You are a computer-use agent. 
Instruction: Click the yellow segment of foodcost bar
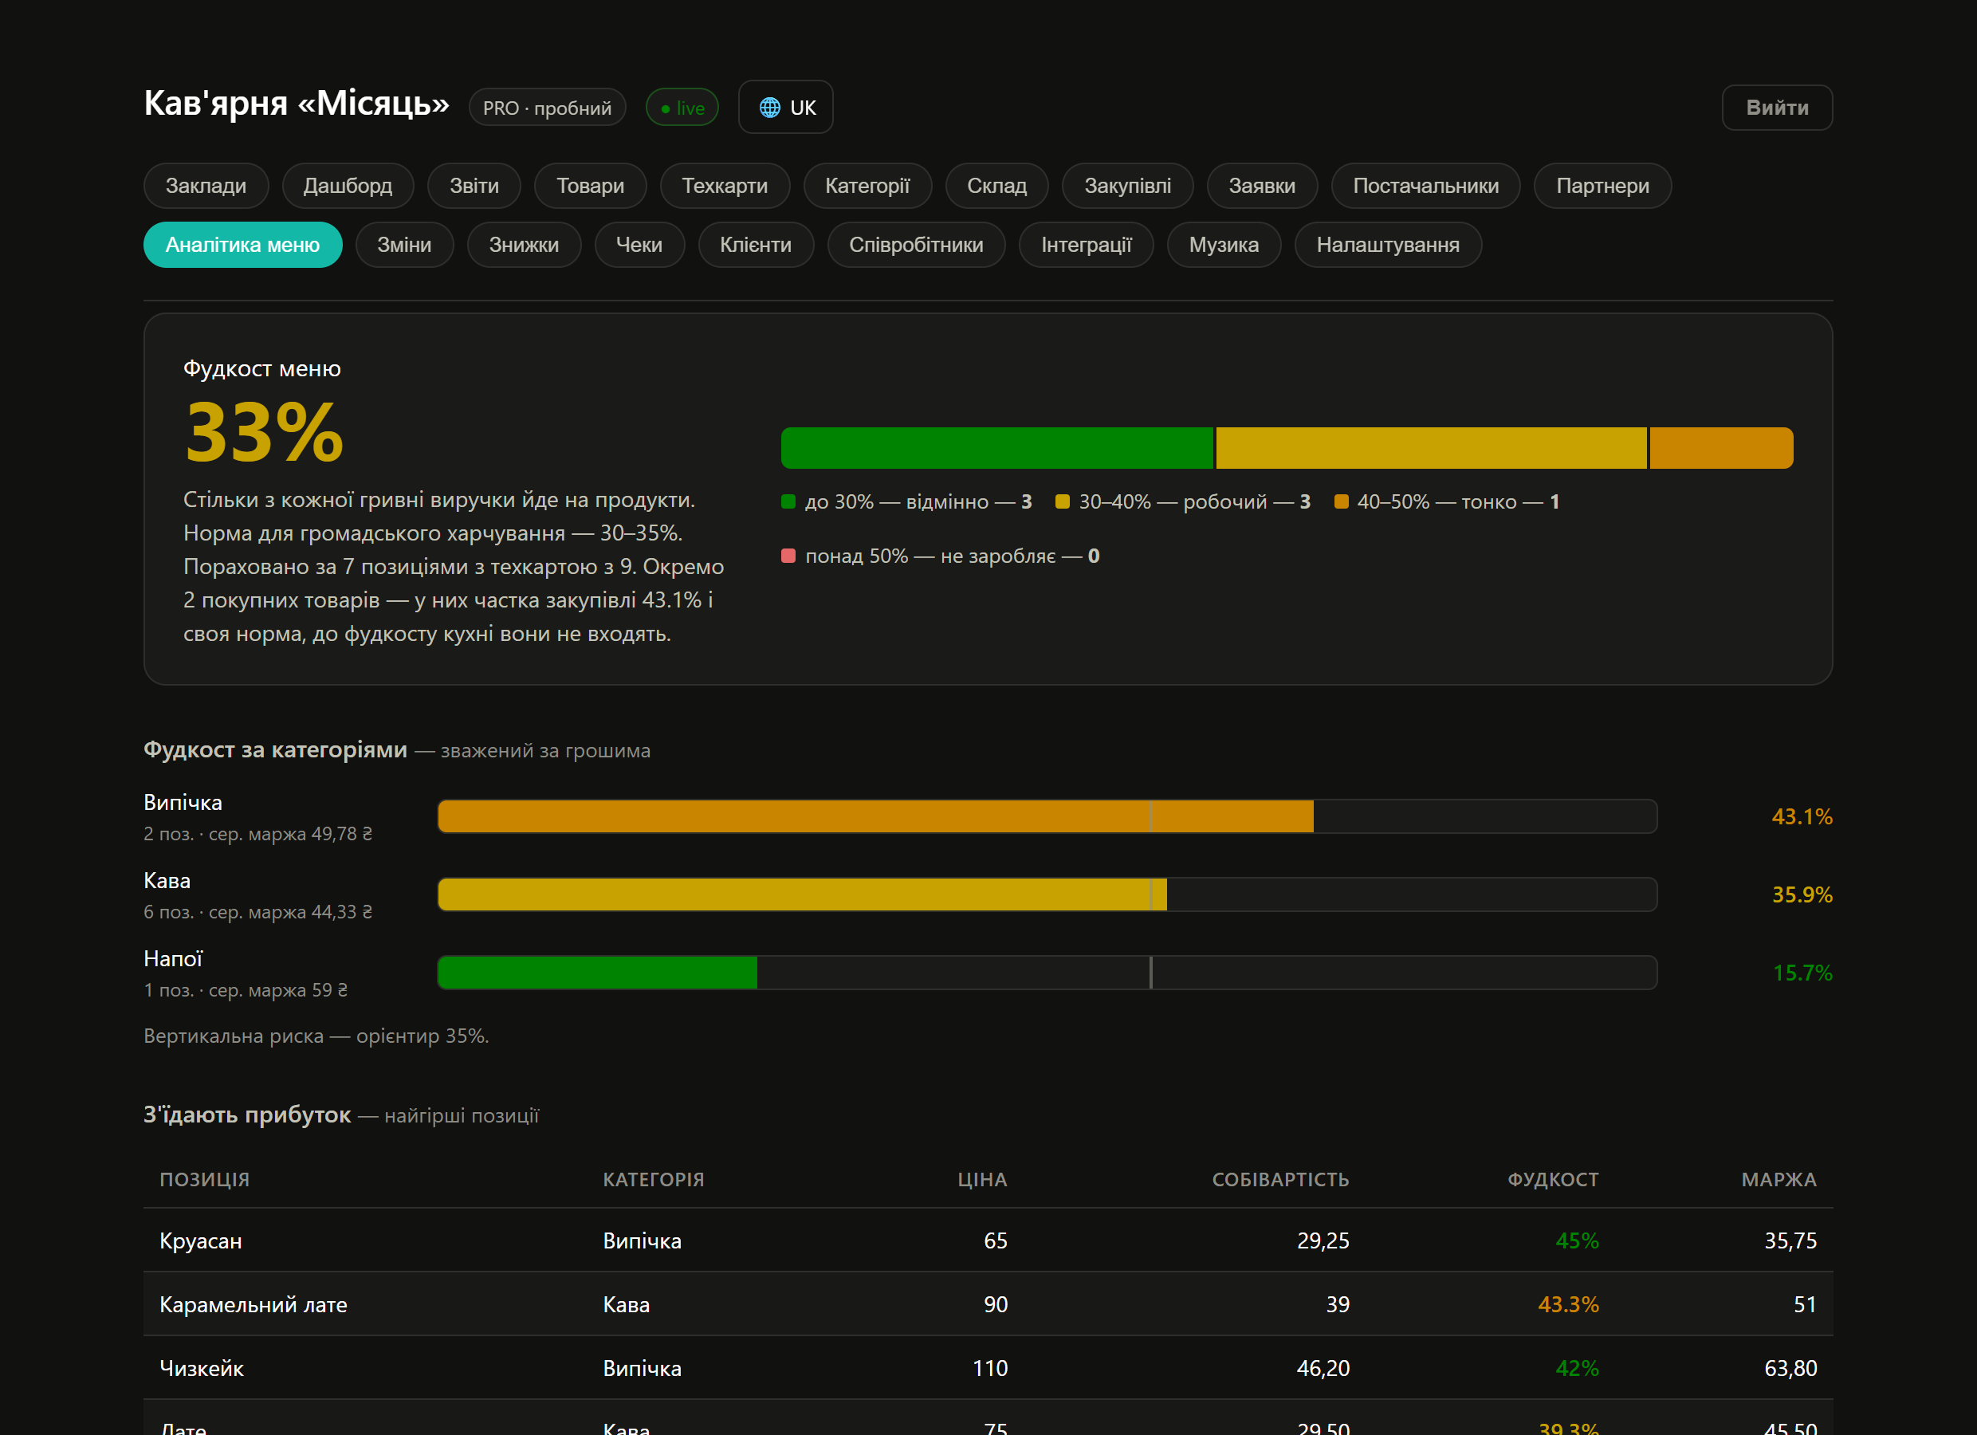click(x=1430, y=448)
